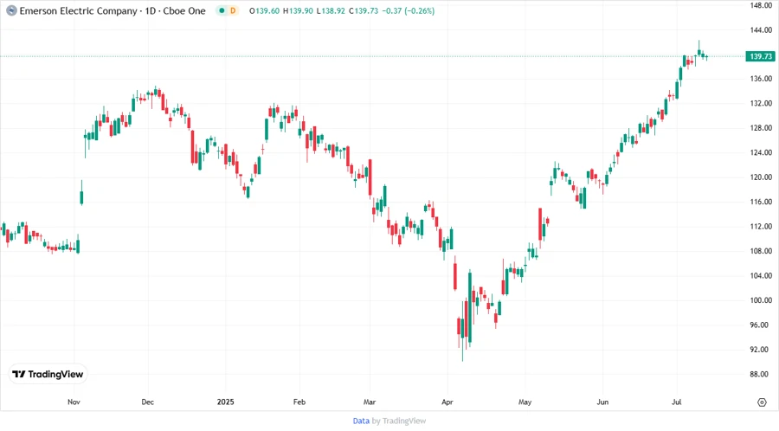Click the 132.00 price axis label
The image size is (779, 431).
click(761, 103)
